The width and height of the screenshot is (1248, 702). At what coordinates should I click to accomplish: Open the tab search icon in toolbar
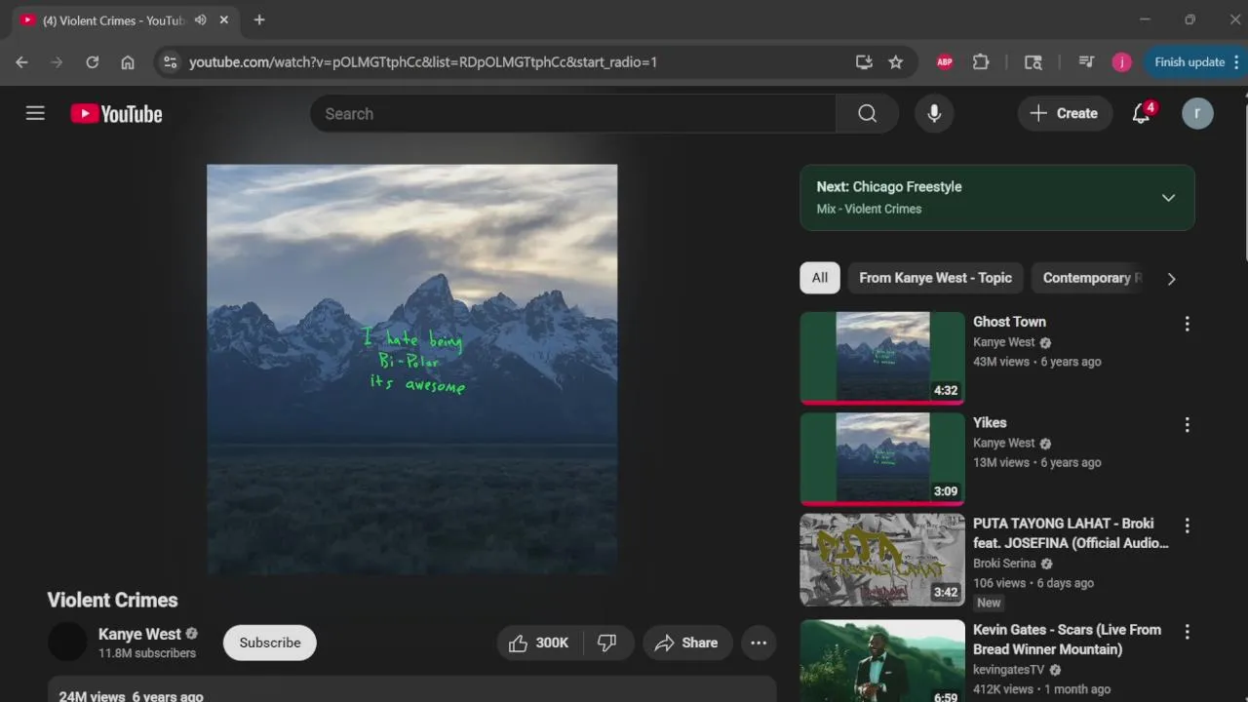[1033, 61]
